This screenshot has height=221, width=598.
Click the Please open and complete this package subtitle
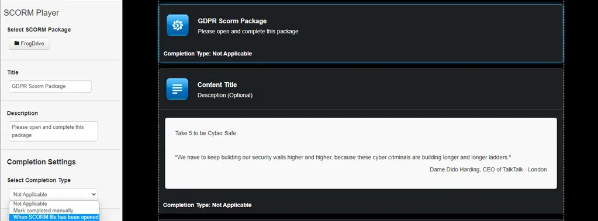point(248,31)
